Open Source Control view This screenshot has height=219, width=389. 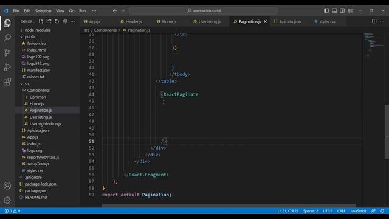(7, 52)
